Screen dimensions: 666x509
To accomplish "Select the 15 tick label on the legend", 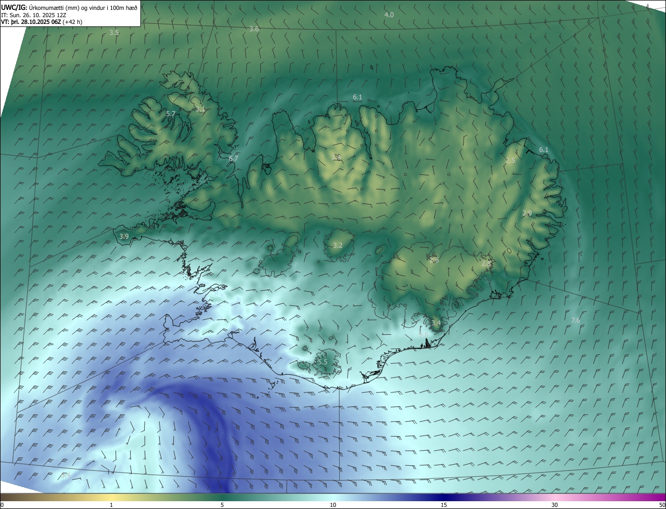I will click(x=444, y=505).
